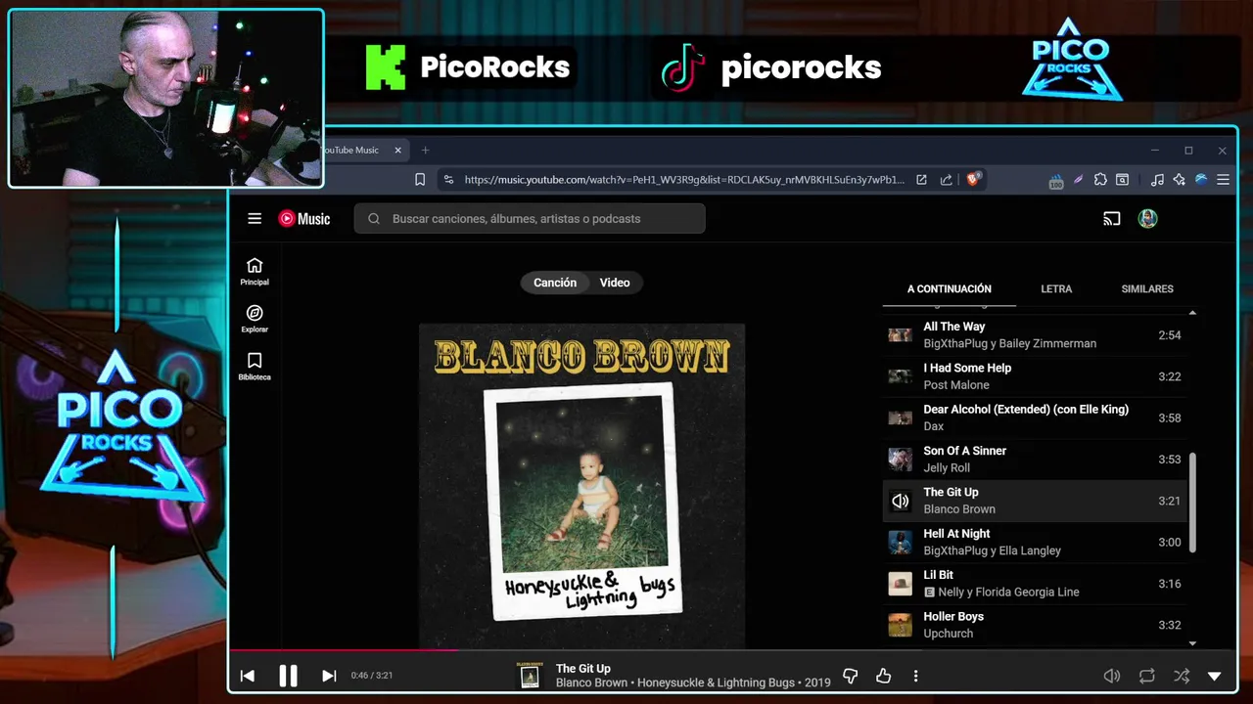
Task: Switch to Video mode
Action: [x=615, y=283]
